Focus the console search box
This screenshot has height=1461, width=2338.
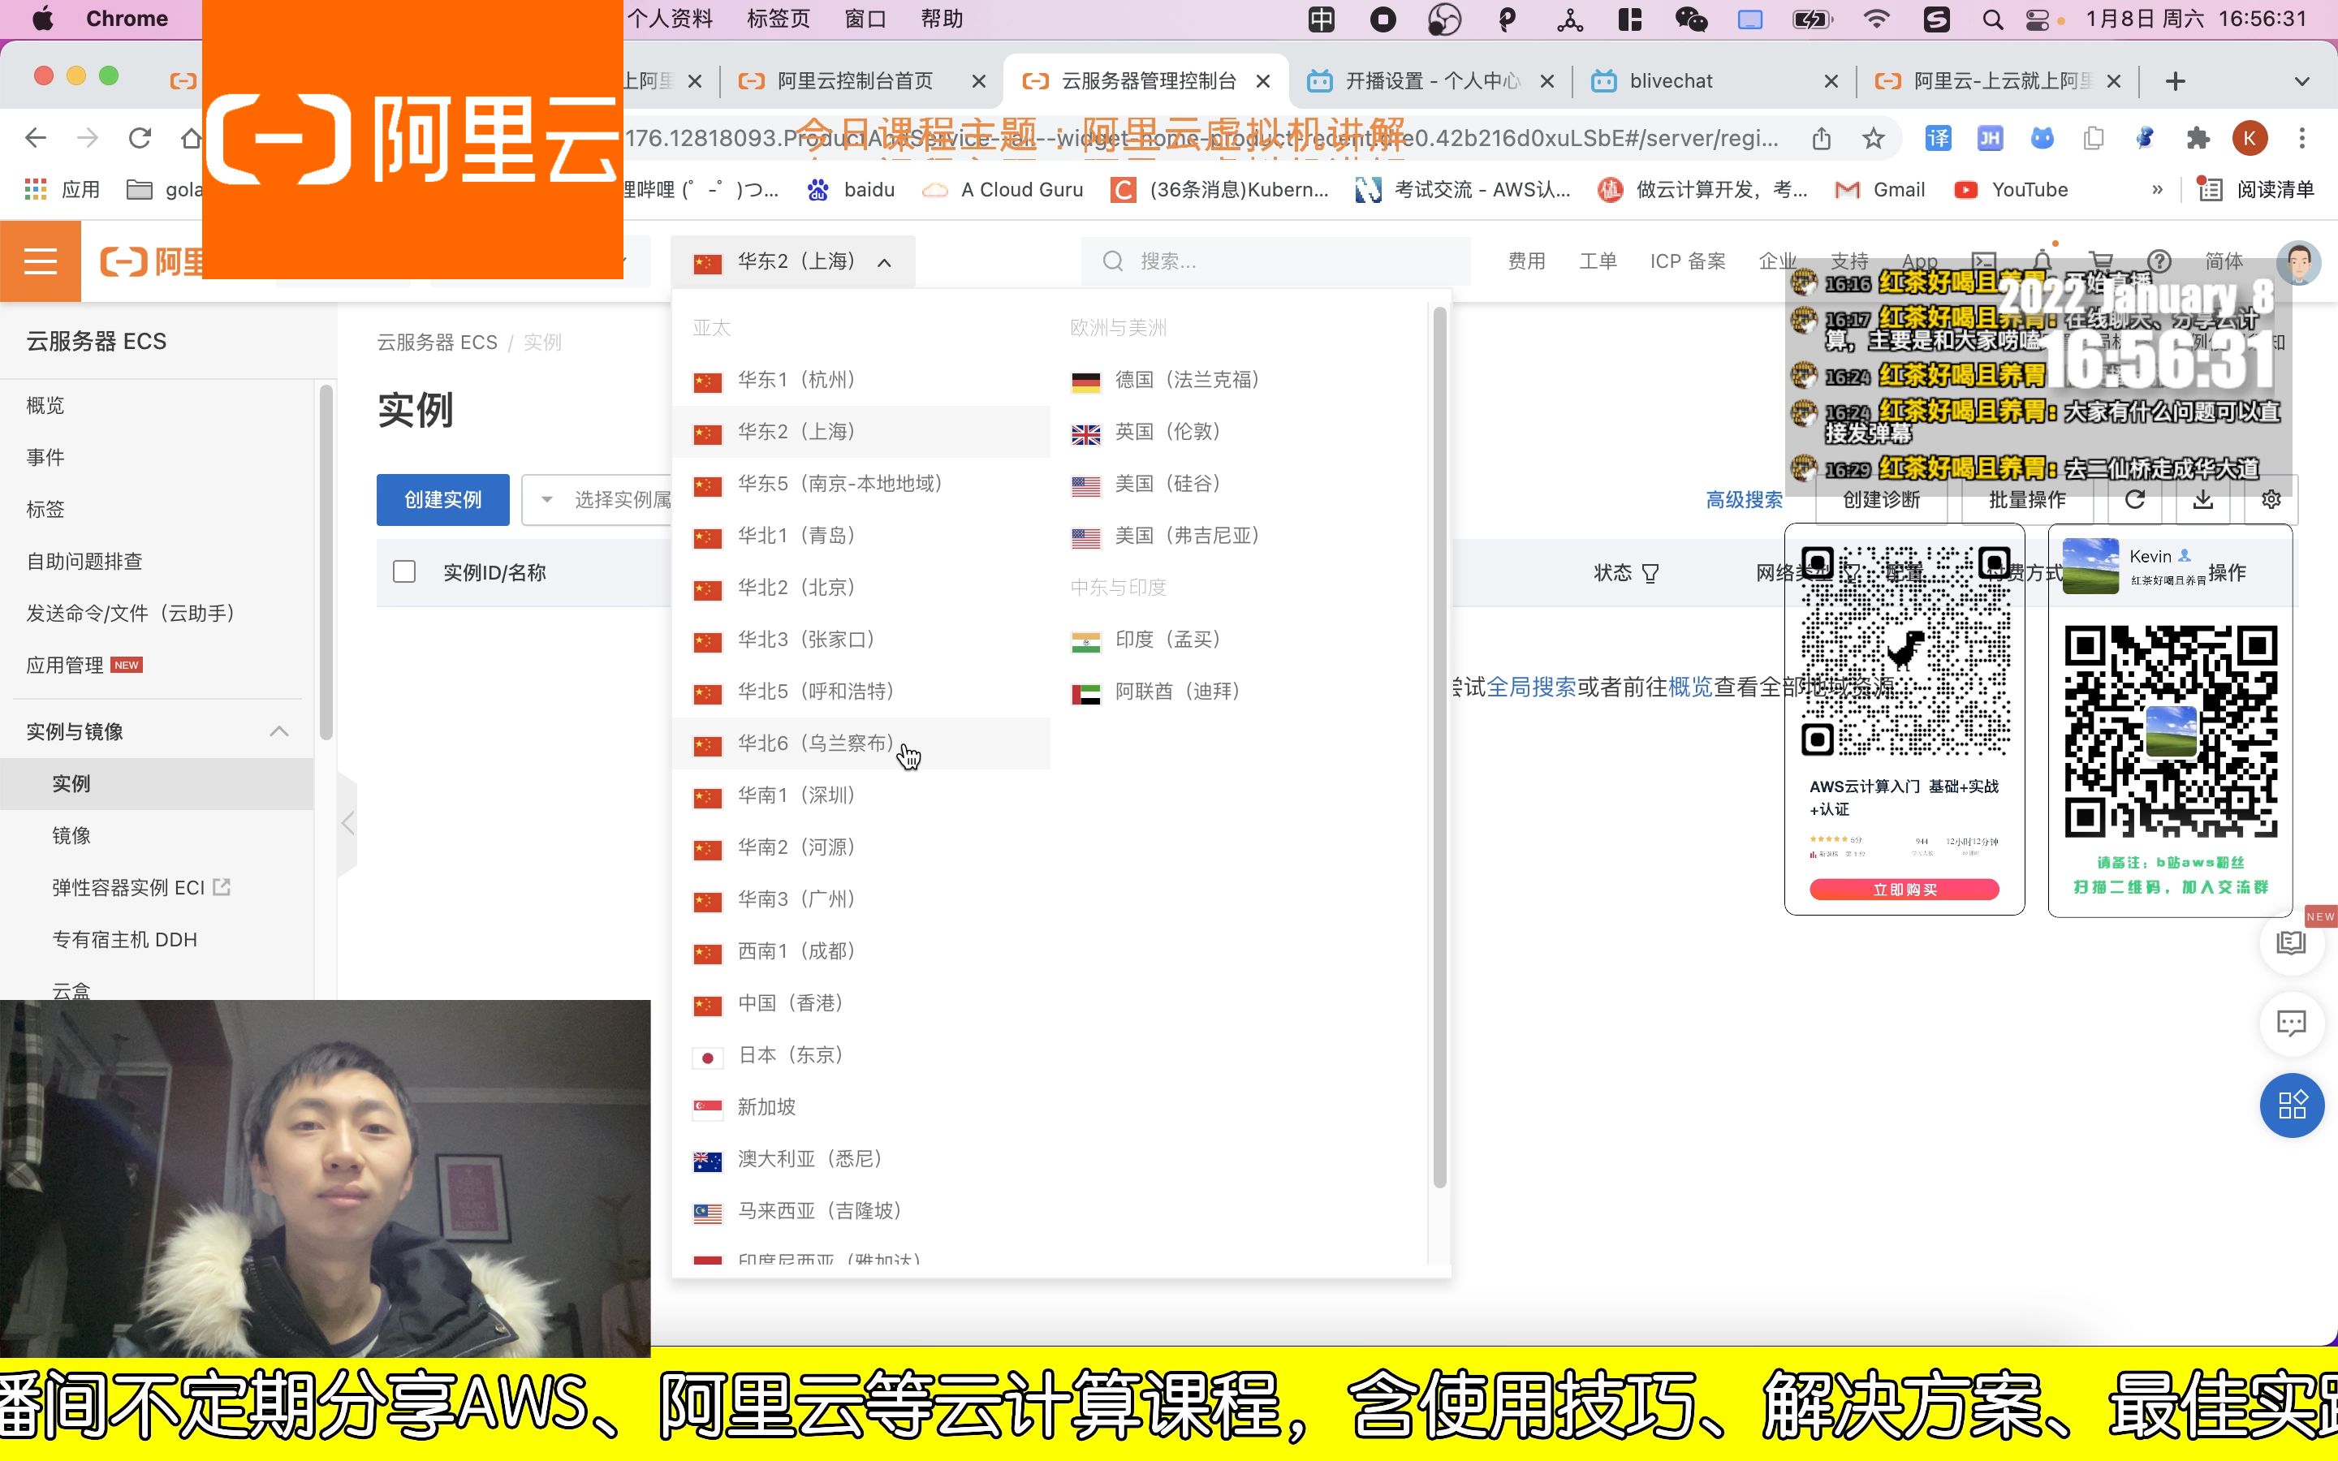point(1275,261)
